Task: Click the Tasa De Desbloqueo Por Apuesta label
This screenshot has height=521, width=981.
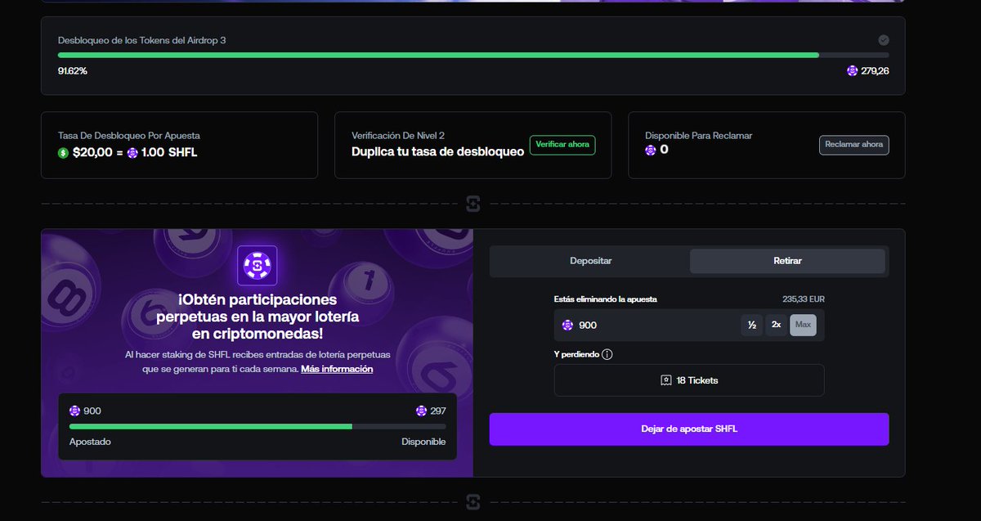Action: [x=129, y=136]
